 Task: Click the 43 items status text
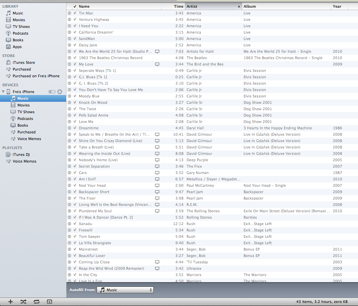(322, 302)
